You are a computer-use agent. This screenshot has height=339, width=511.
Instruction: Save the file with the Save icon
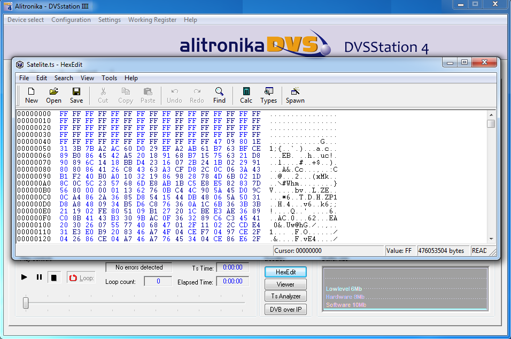tap(76, 95)
